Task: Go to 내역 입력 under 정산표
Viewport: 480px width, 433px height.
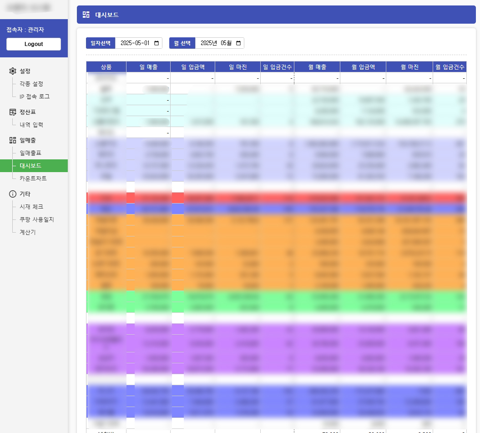Action: point(31,125)
